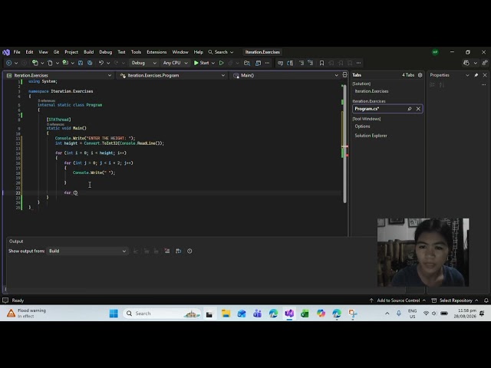Image resolution: width=491 pixels, height=368 pixels.
Task: Click the comment selected lines icon
Action: click(280, 63)
